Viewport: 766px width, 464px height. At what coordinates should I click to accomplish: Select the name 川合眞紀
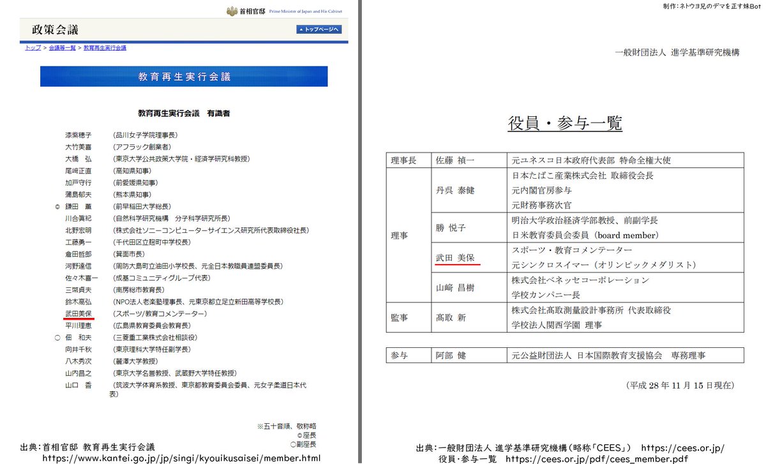(x=79, y=218)
